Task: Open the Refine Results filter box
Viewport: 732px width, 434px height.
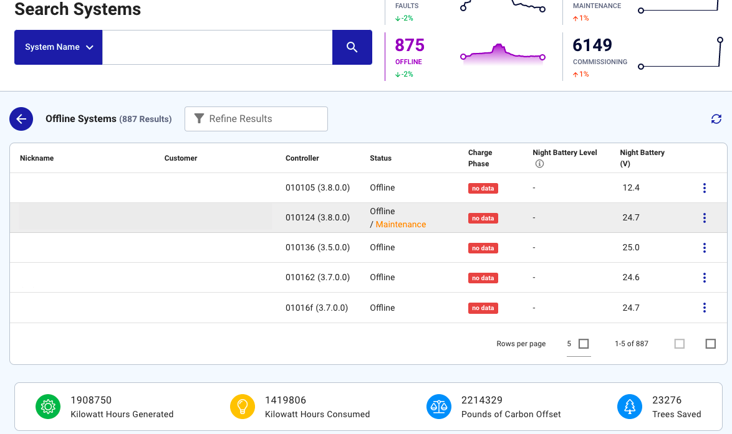Action: pos(256,119)
